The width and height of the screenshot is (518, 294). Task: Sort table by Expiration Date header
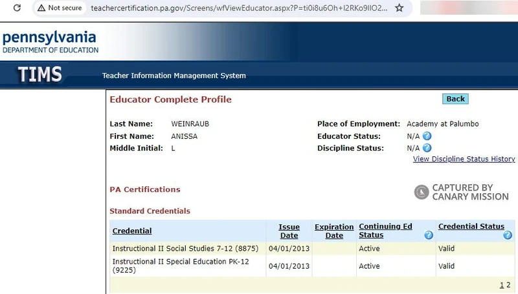pos(334,231)
